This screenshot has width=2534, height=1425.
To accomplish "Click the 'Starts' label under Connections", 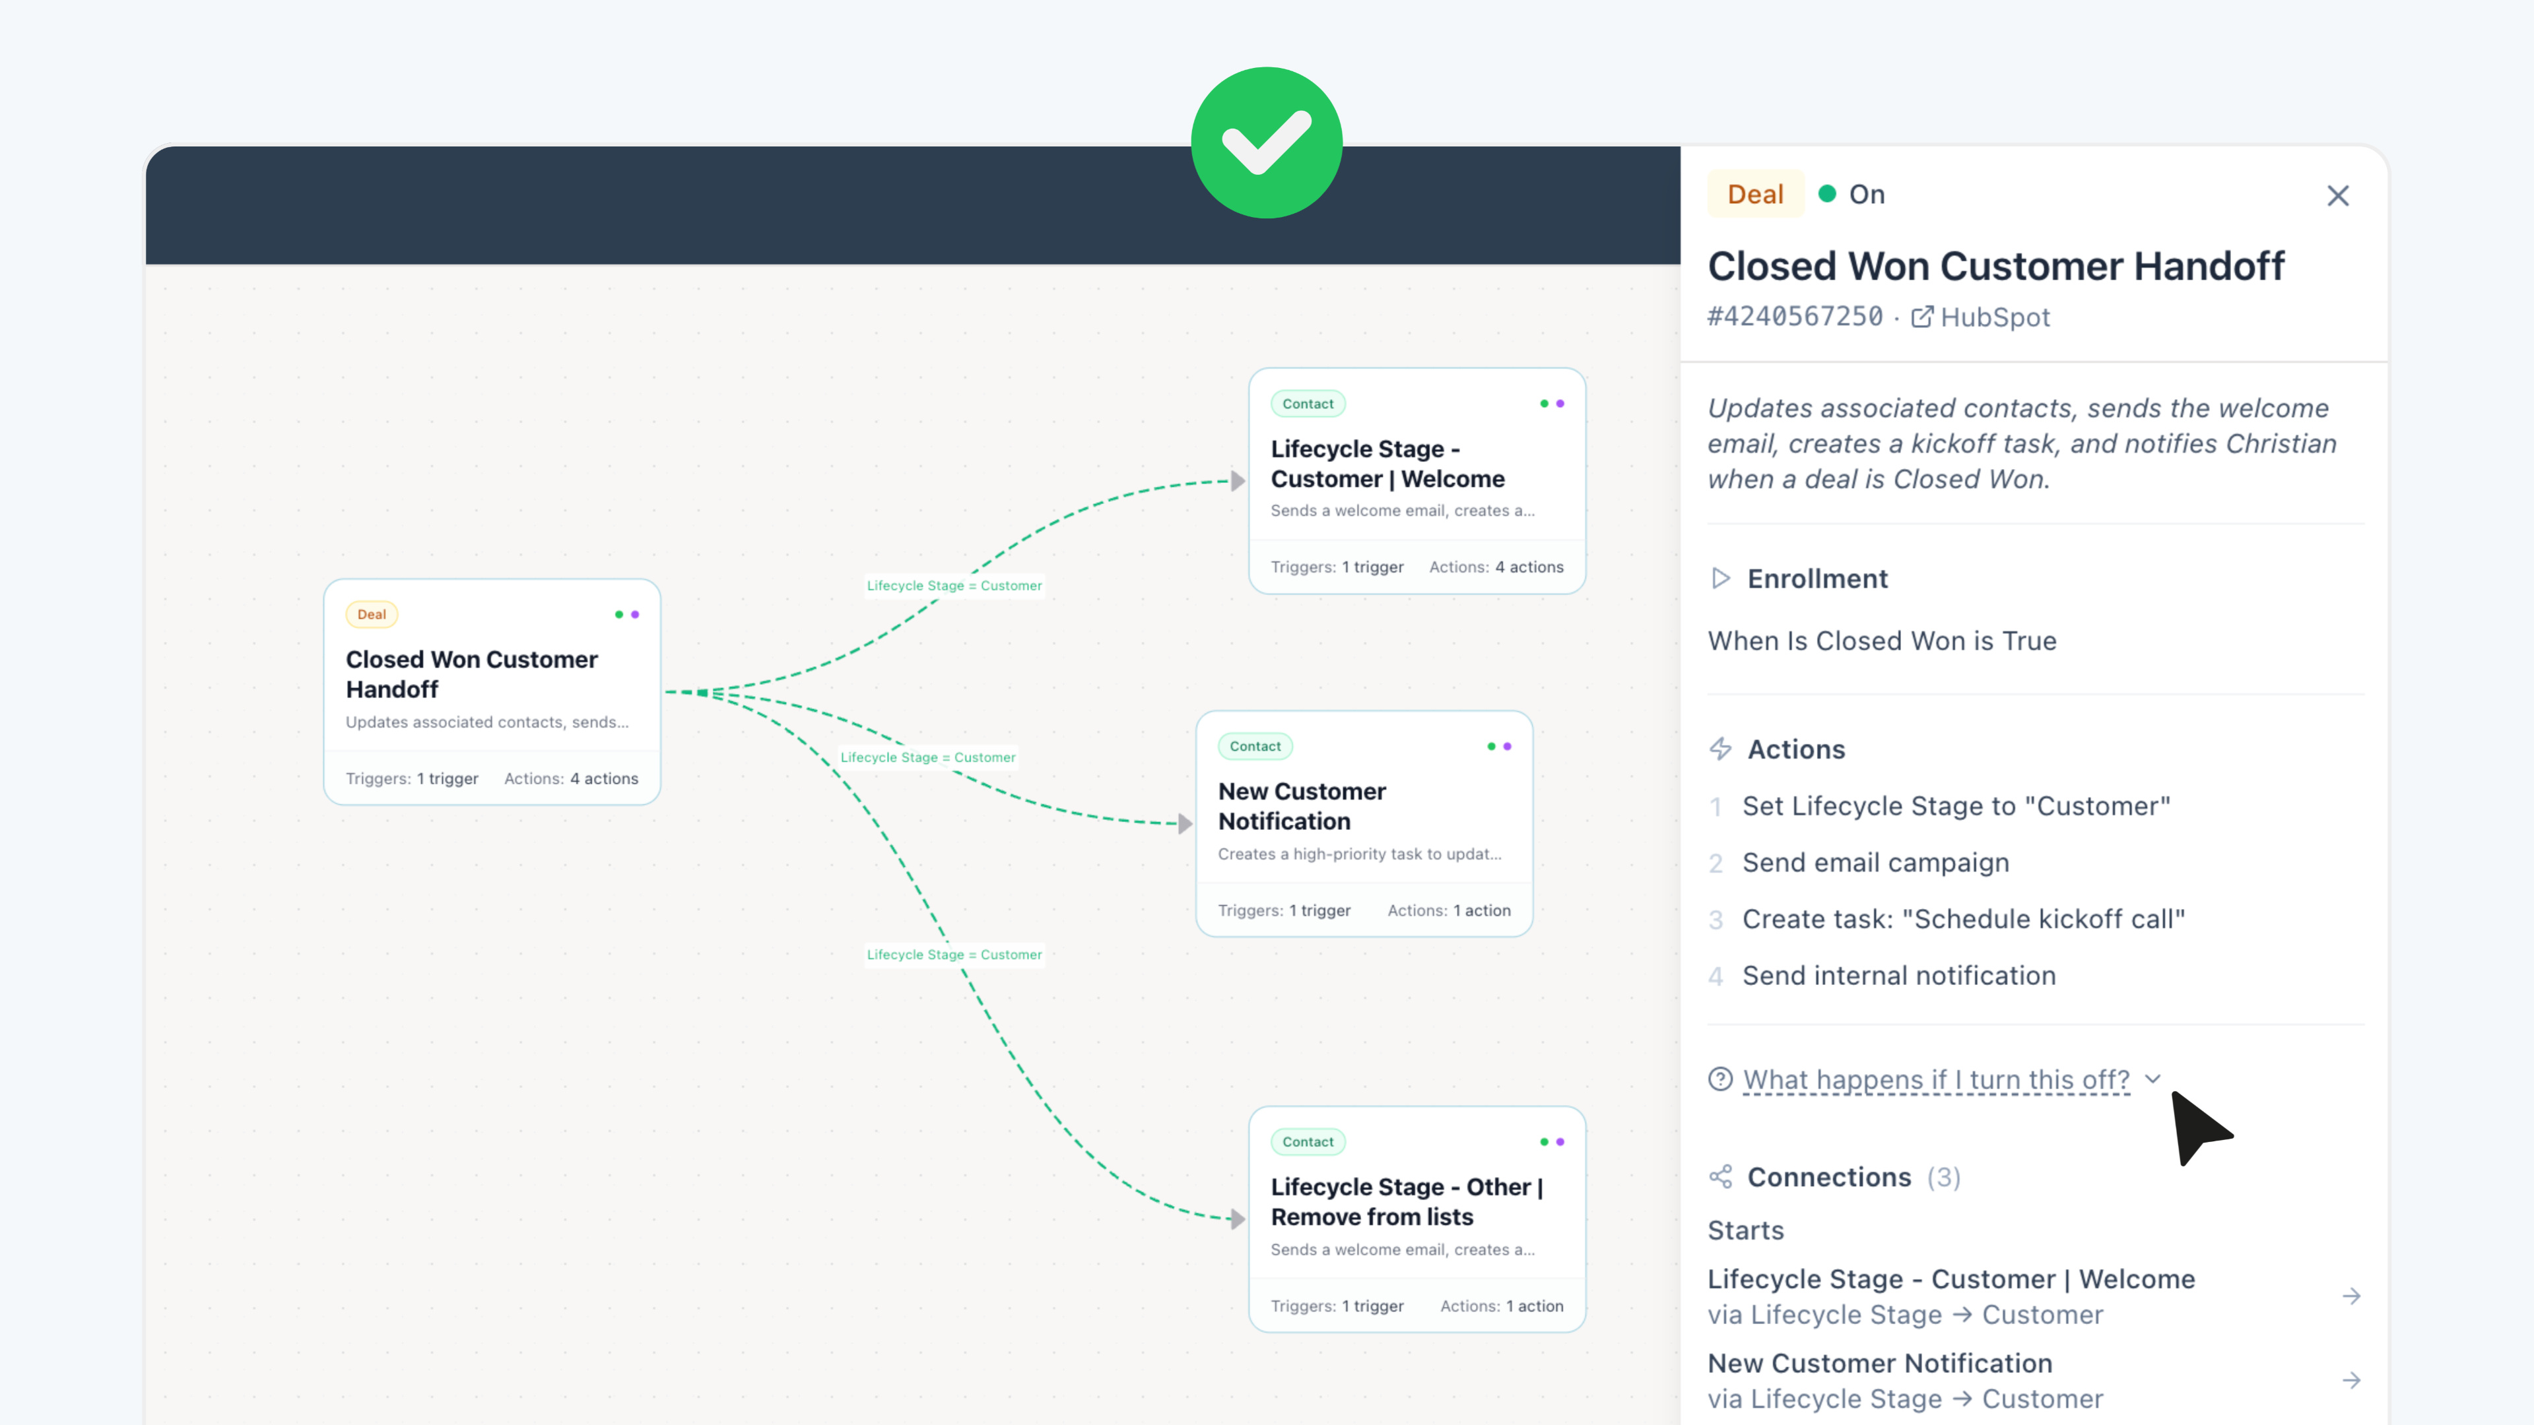I will pyautogui.click(x=1745, y=1230).
